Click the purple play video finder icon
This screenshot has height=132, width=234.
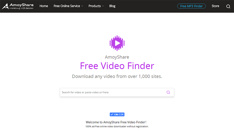tap(117, 43)
